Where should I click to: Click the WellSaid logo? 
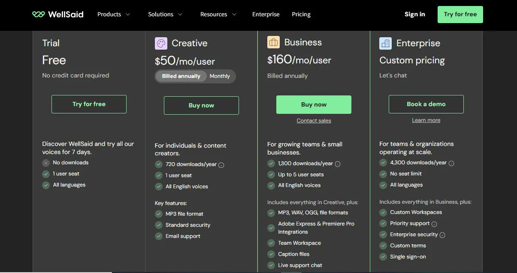(x=58, y=14)
